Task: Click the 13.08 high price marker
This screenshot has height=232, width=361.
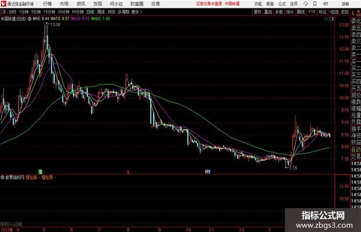Action: pos(55,25)
